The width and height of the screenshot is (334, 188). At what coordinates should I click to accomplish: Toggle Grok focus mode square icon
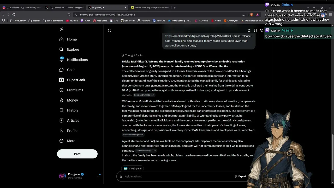(110, 30)
